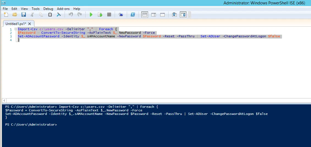This screenshot has width=311, height=147.
Task: Click ConvertTo-SecureString in editor line 2
Action: click(x=63, y=33)
